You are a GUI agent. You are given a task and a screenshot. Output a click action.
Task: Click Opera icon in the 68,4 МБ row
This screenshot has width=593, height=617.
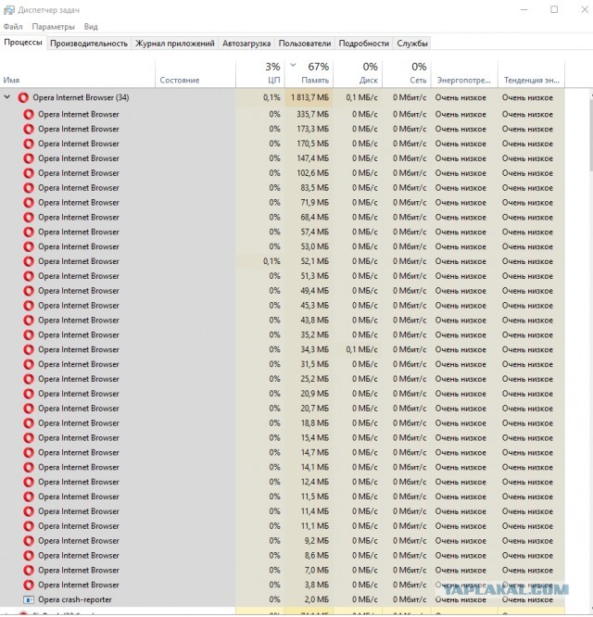pyautogui.click(x=29, y=217)
